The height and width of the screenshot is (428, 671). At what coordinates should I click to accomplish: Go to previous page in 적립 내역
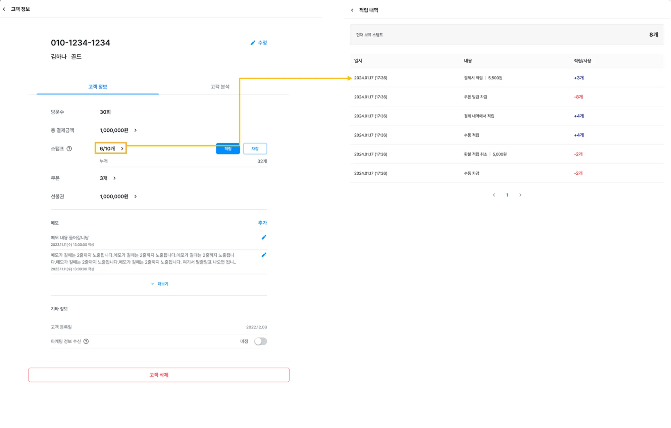(x=494, y=195)
